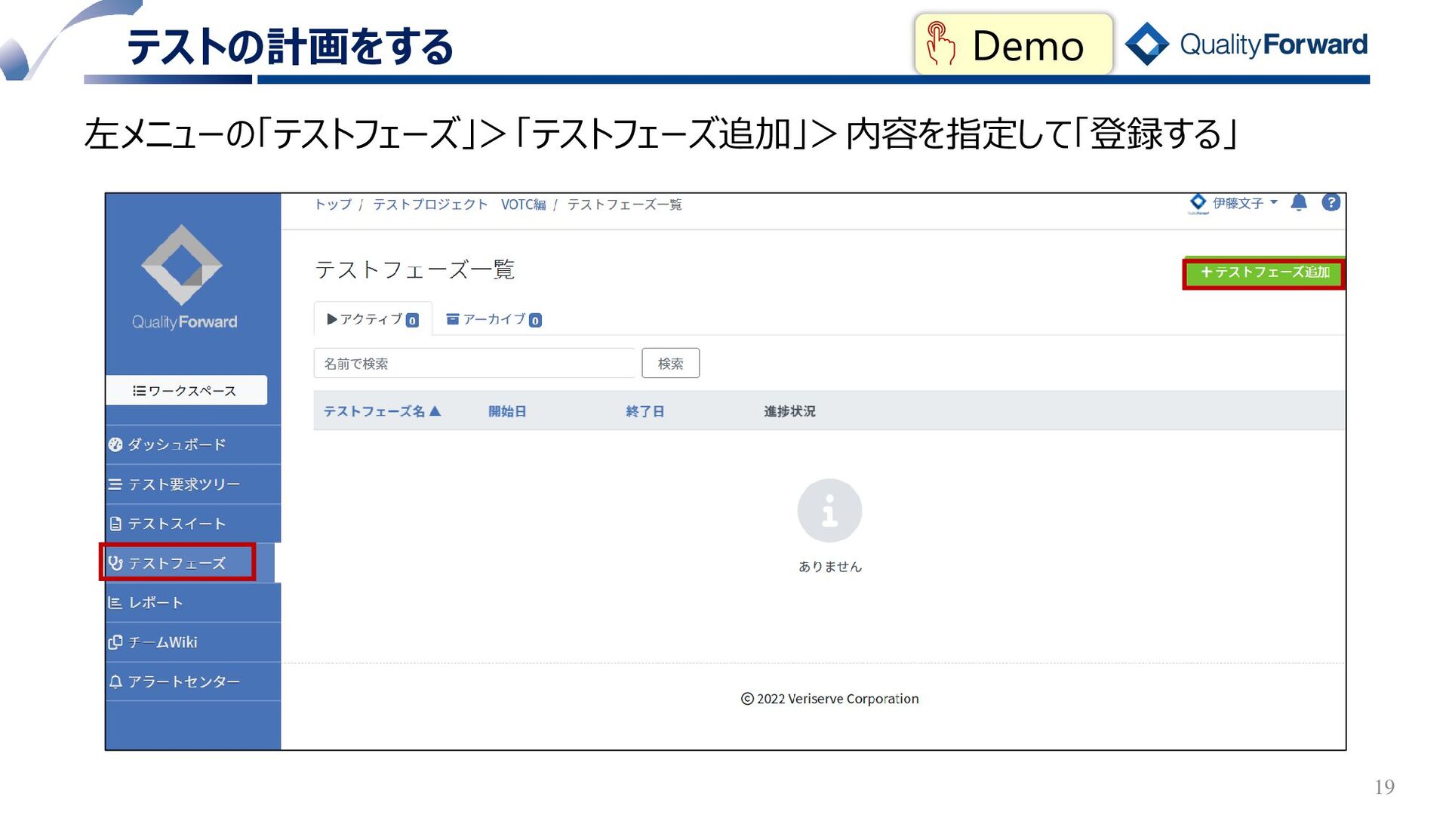Click the notification bell icon

tap(1299, 202)
